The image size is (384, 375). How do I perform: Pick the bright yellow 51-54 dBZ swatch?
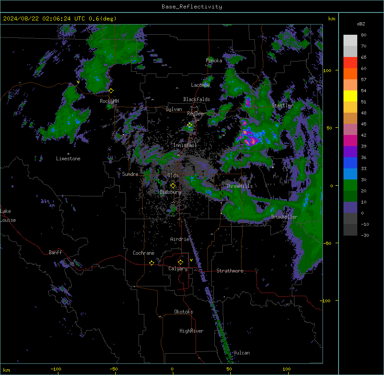[350, 96]
